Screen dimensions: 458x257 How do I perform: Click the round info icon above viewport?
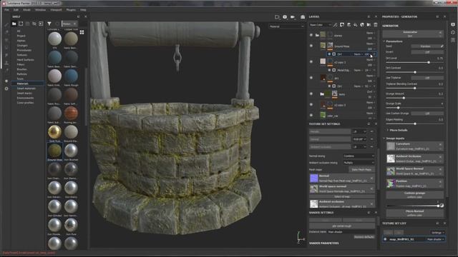pos(285,17)
